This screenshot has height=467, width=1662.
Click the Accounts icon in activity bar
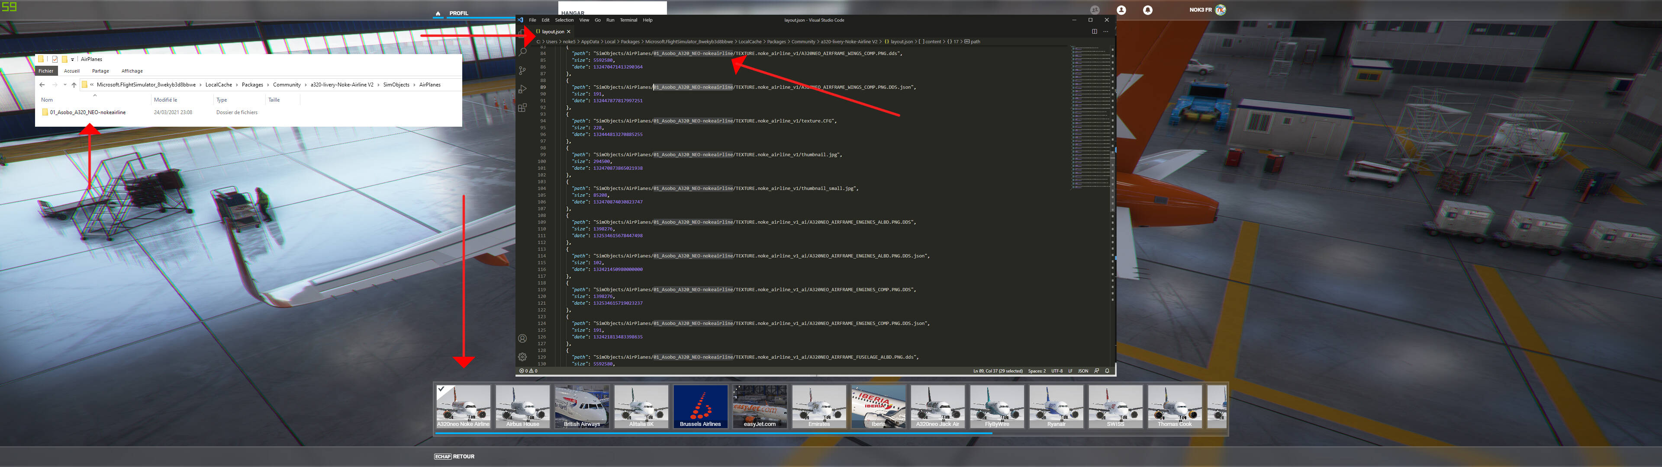point(522,338)
